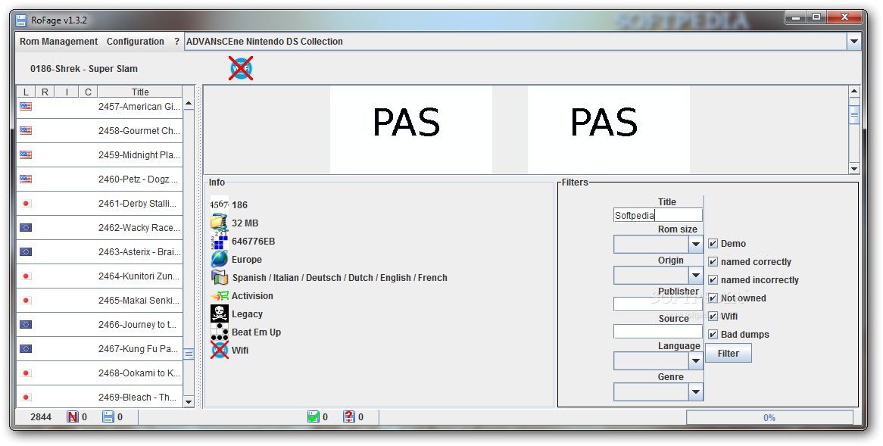Click the green checkmark save status icon
The height and width of the screenshot is (446, 883).
314,416
